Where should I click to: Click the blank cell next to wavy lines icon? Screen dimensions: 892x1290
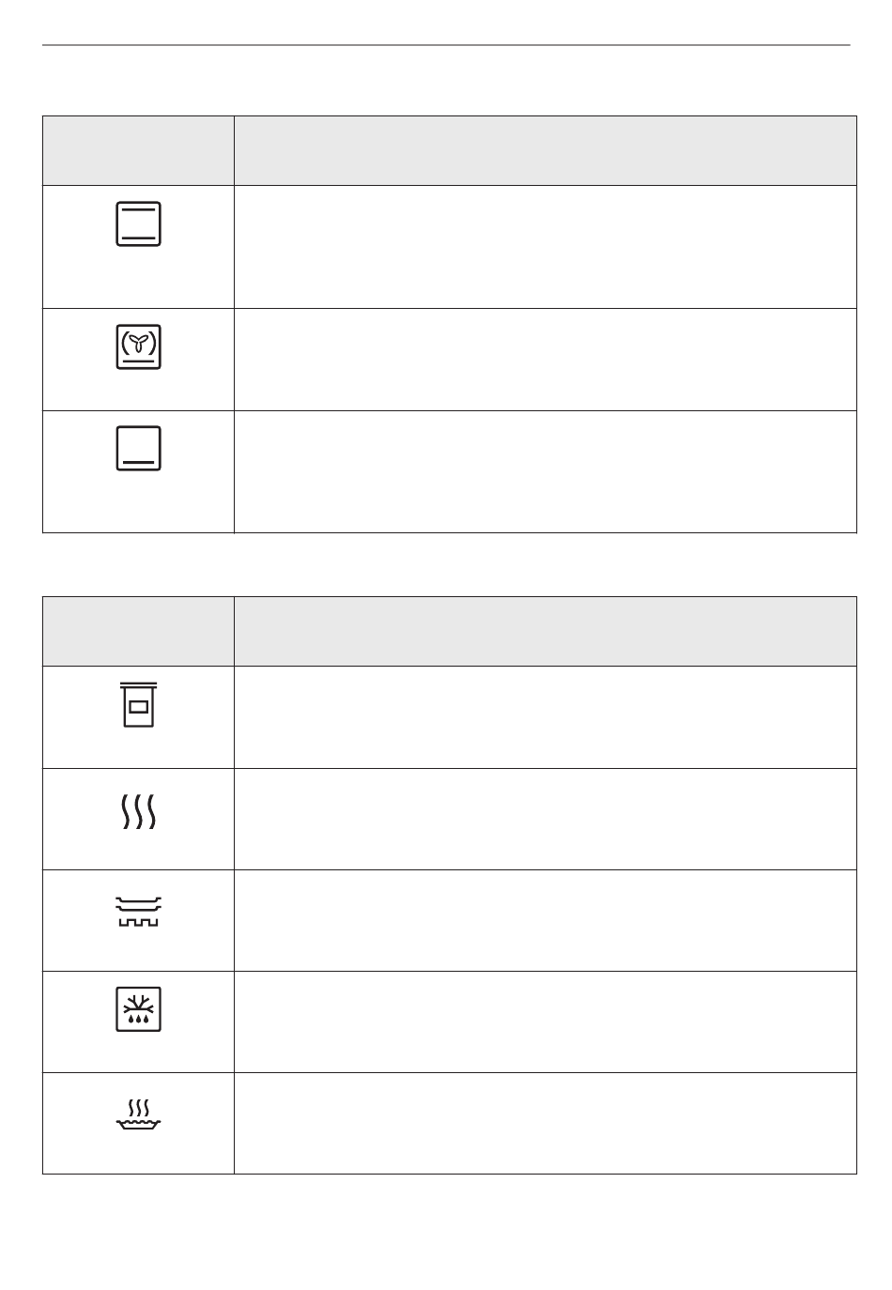tap(546, 820)
